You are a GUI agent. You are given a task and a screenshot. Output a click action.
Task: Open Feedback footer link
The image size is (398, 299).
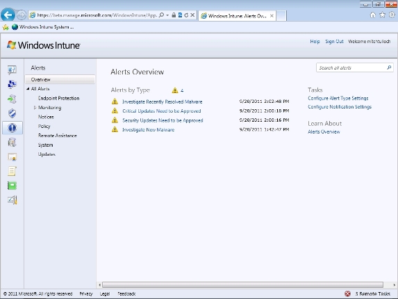click(x=126, y=293)
